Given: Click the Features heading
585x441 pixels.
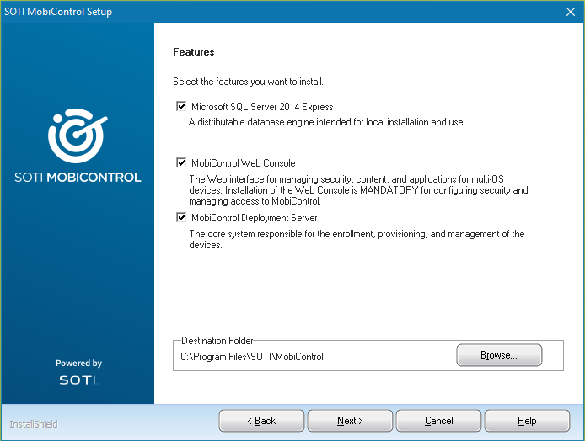Looking at the screenshot, I should (x=194, y=52).
